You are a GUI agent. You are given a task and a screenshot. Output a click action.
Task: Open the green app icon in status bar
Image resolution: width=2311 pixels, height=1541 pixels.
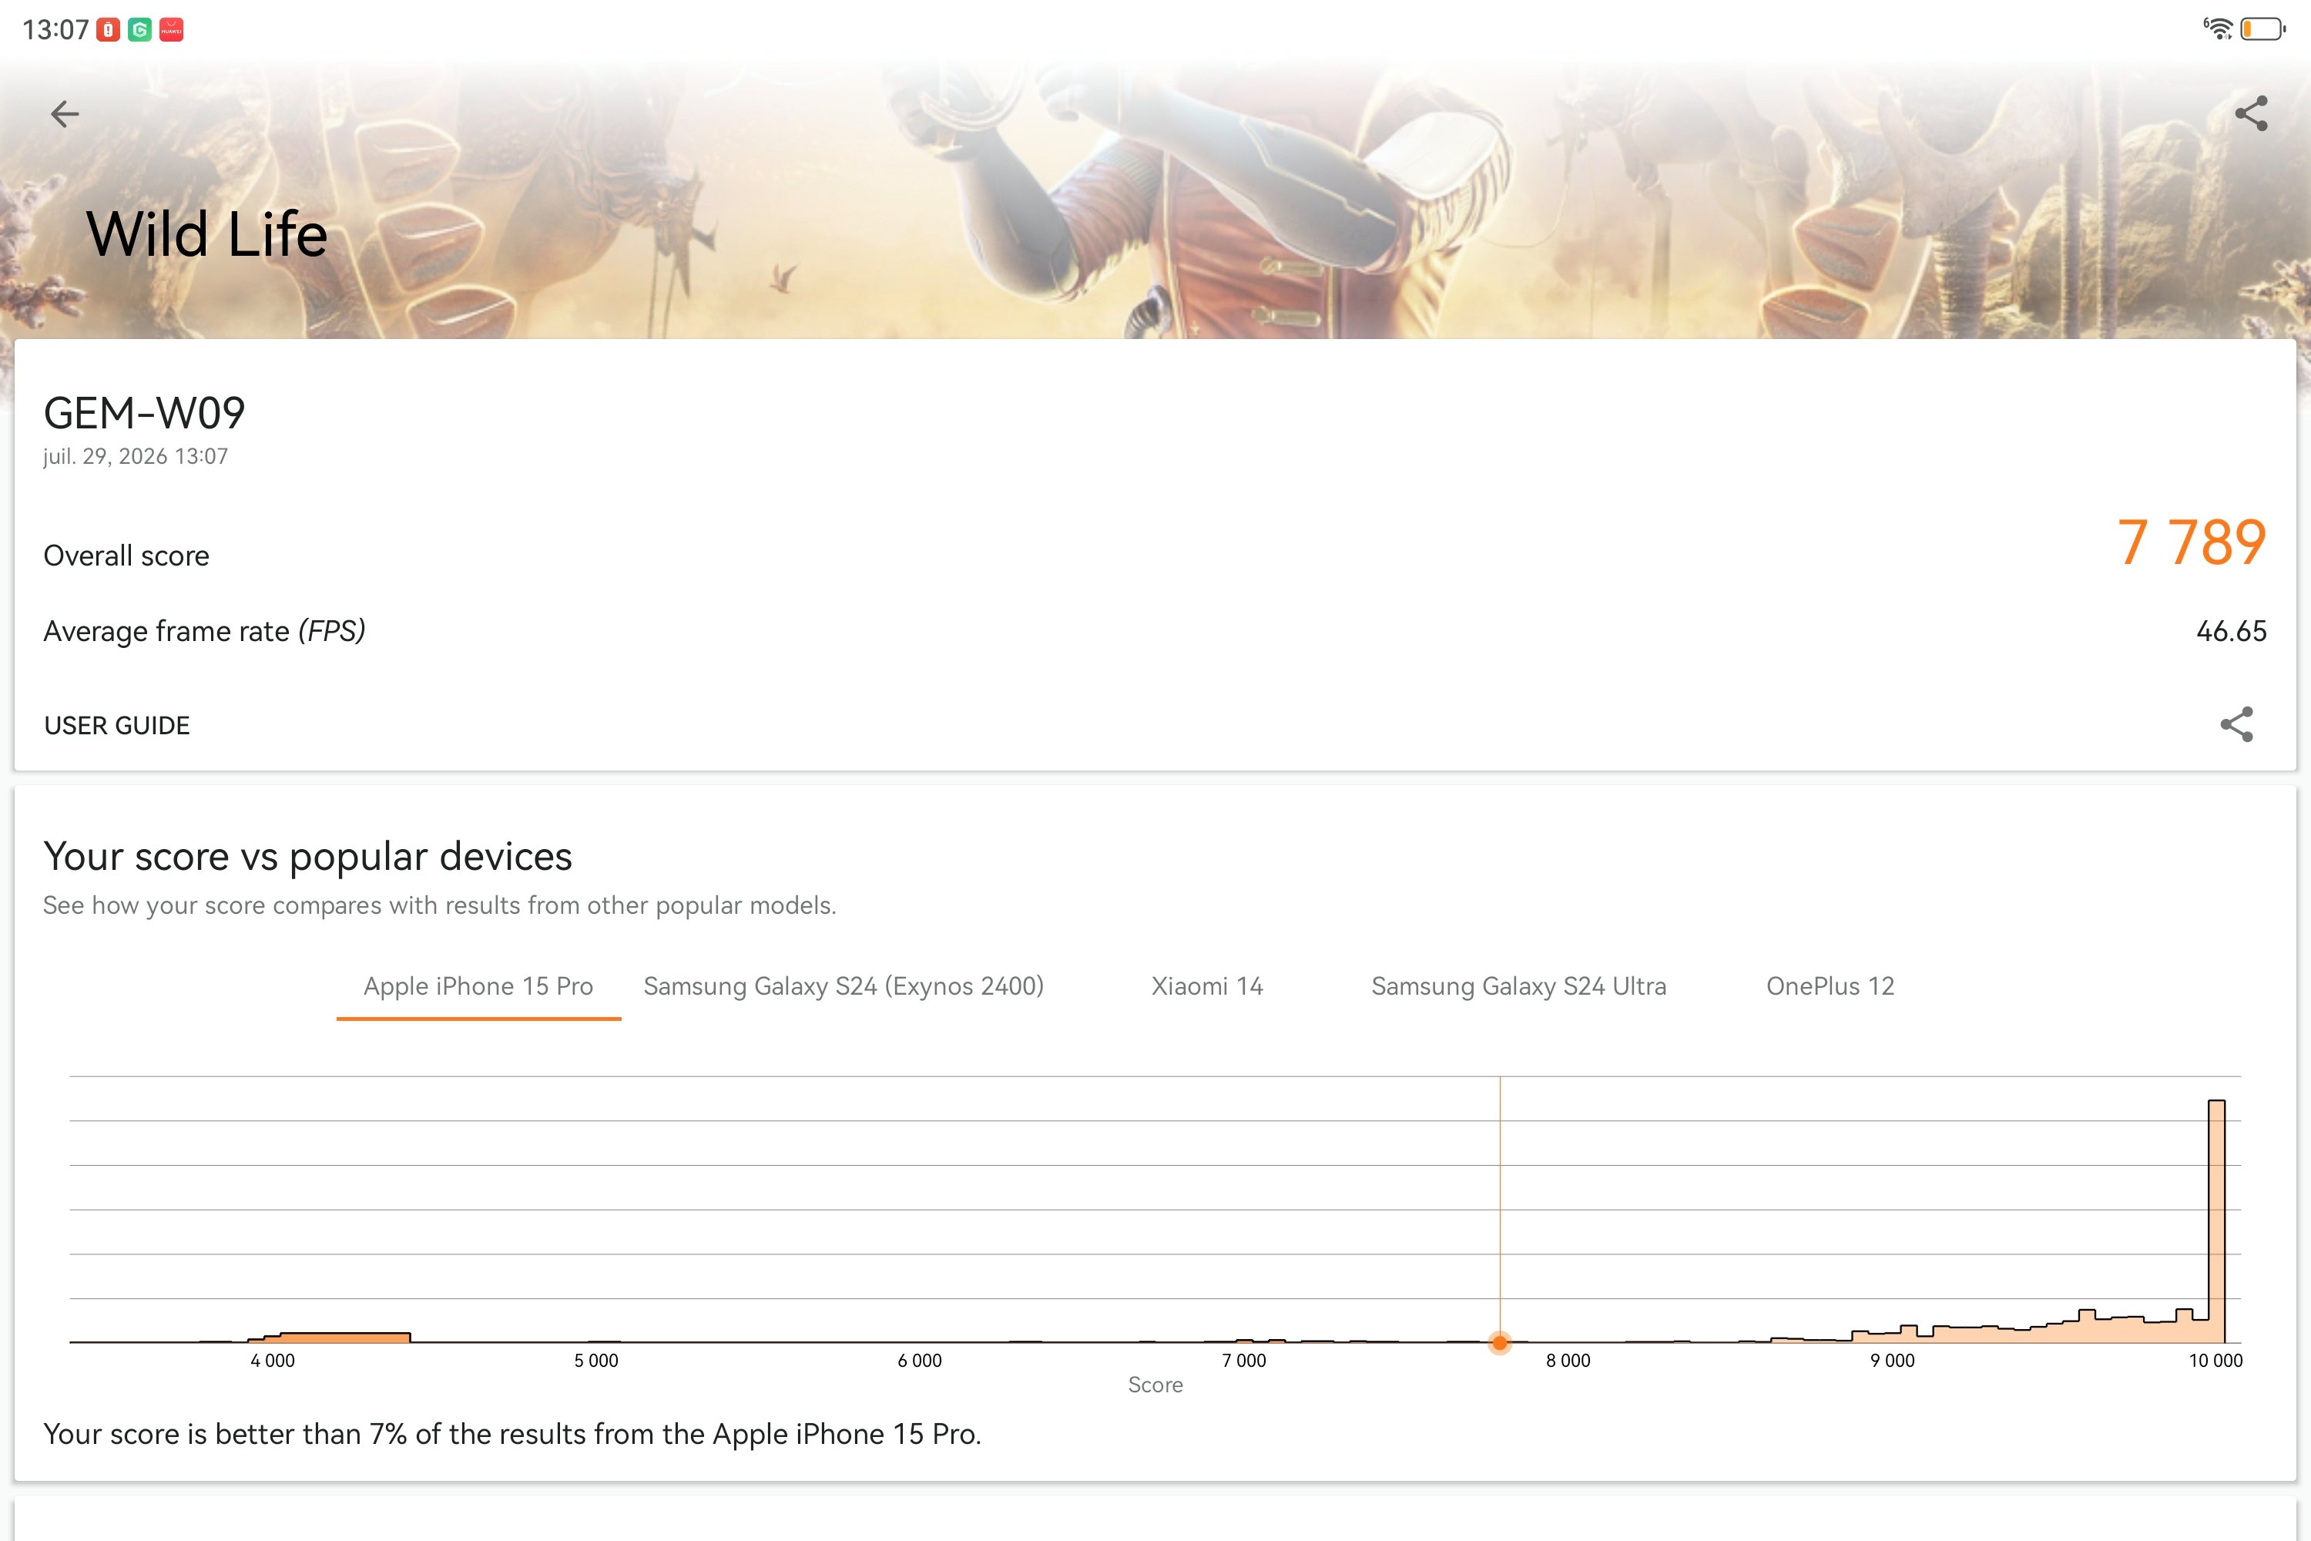[x=139, y=31]
